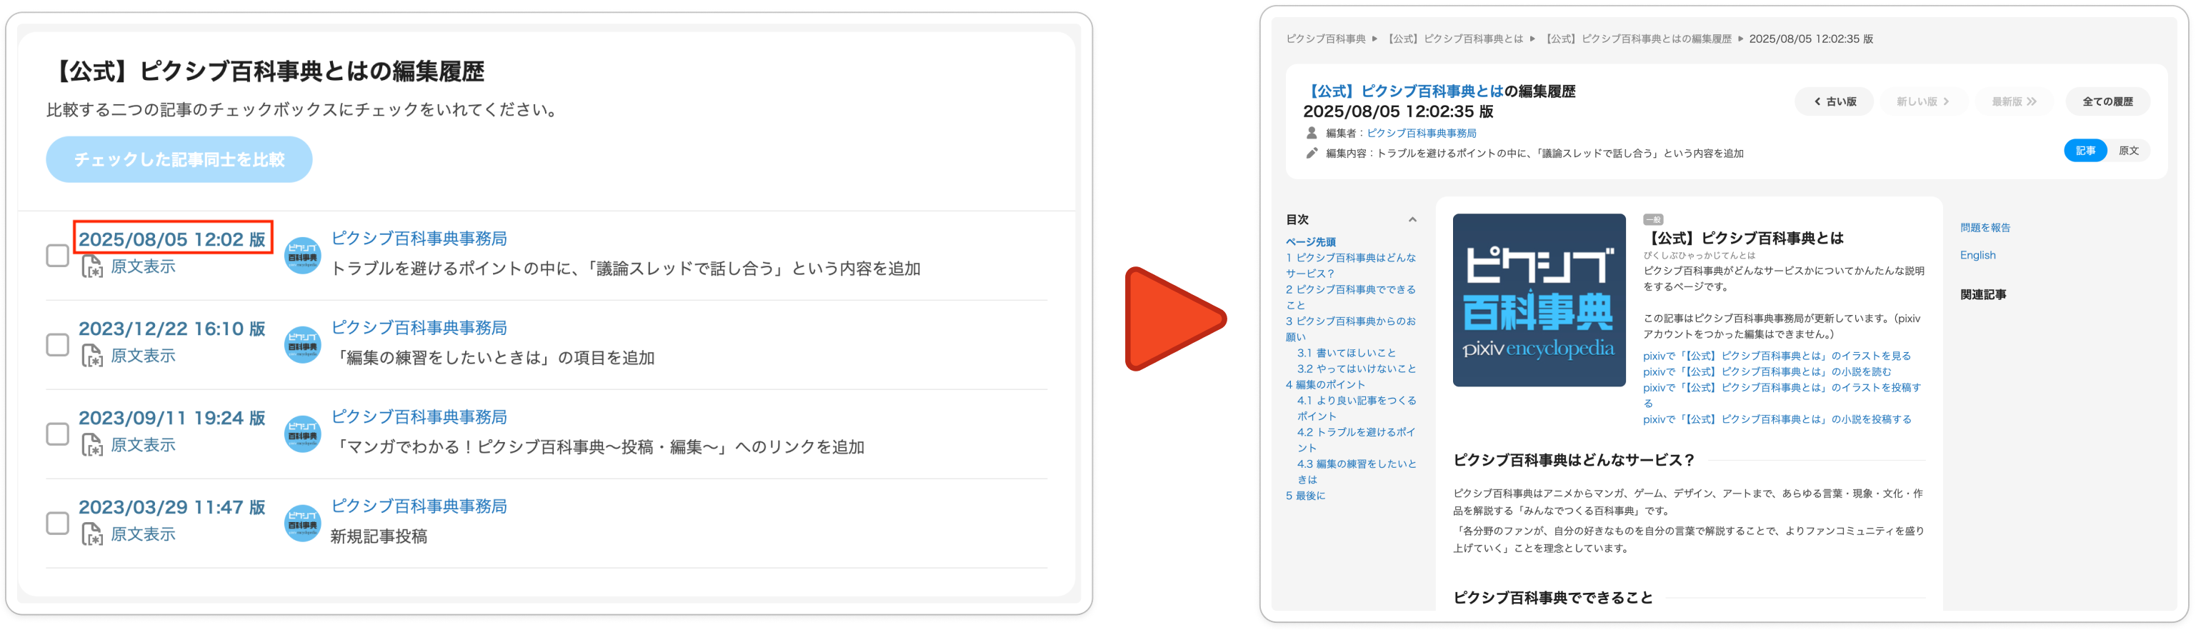Open the 2025/08/05 12:02 版 link

click(172, 239)
